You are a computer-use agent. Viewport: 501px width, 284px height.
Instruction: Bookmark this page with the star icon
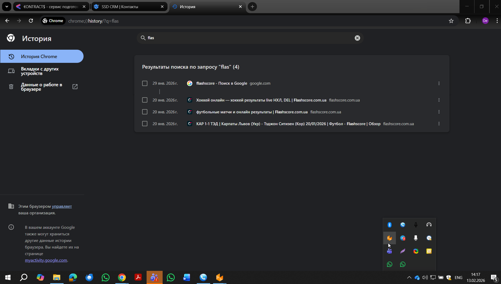451,21
